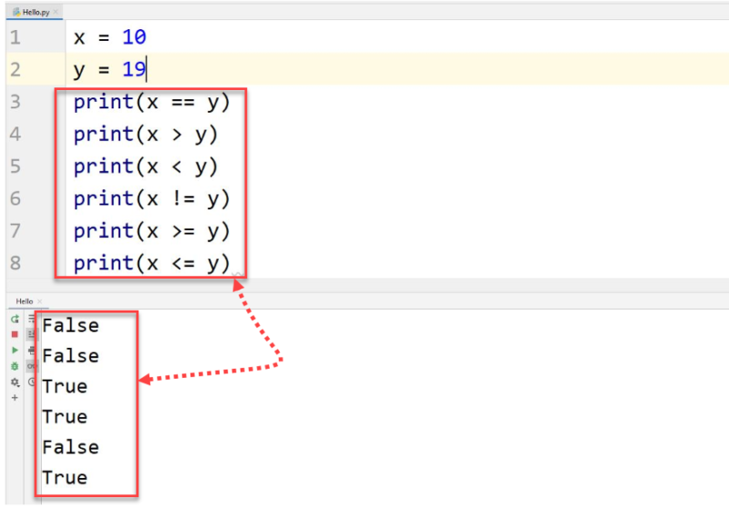Click the "print(x == y)" line
The width and height of the screenshot is (729, 518).
click(151, 102)
